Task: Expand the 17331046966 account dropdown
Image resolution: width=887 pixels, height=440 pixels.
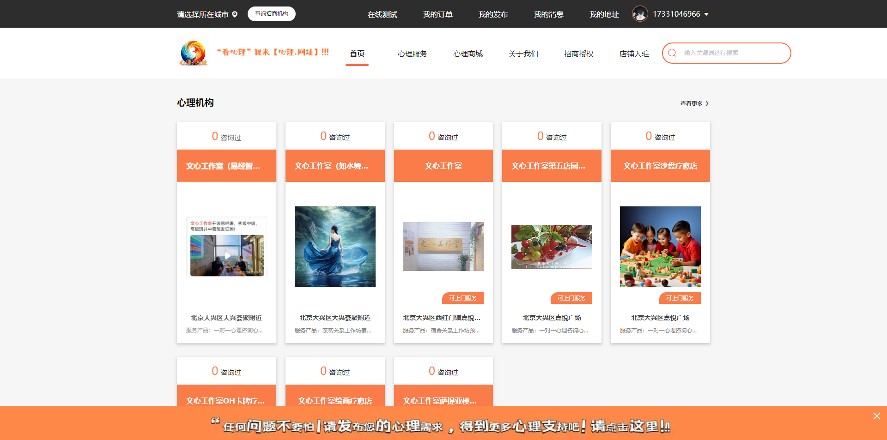Action: [x=706, y=14]
